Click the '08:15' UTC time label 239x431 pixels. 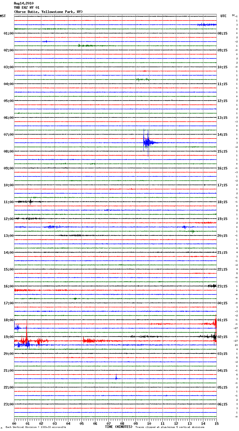tap(222, 33)
